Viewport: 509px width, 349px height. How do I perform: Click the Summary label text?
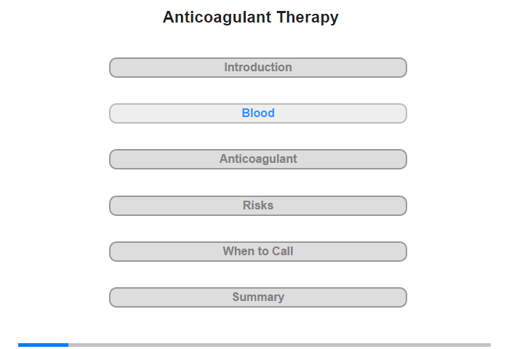point(258,297)
